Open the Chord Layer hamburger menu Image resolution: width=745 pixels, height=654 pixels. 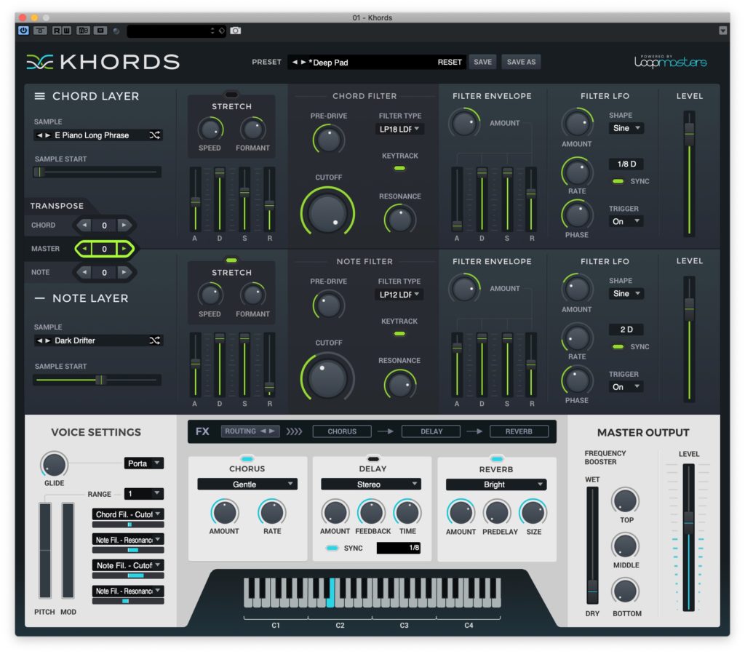(40, 97)
